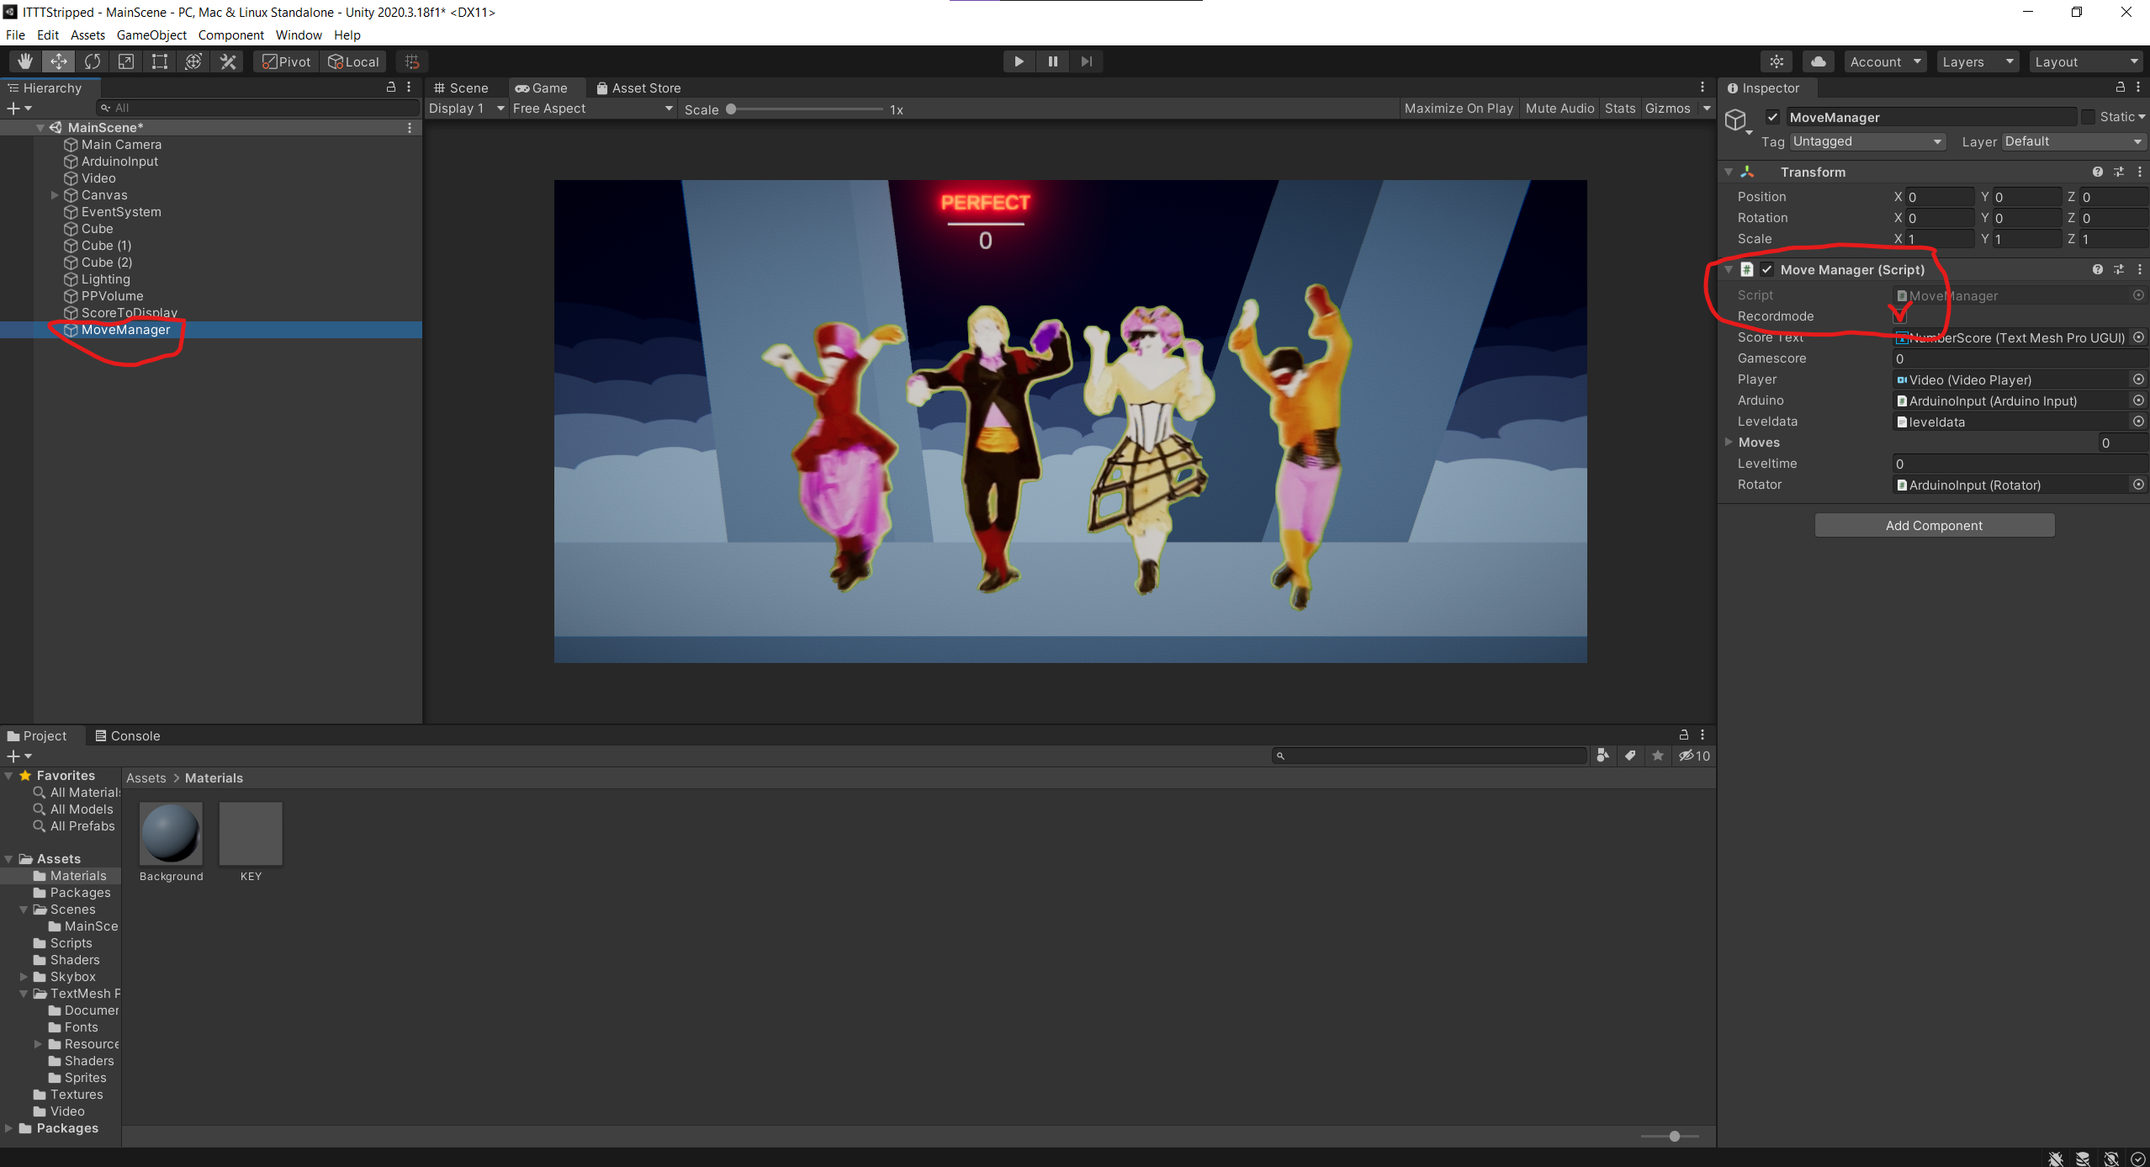Open the GameObject menu
This screenshot has width=2150, height=1167.
pos(151,34)
